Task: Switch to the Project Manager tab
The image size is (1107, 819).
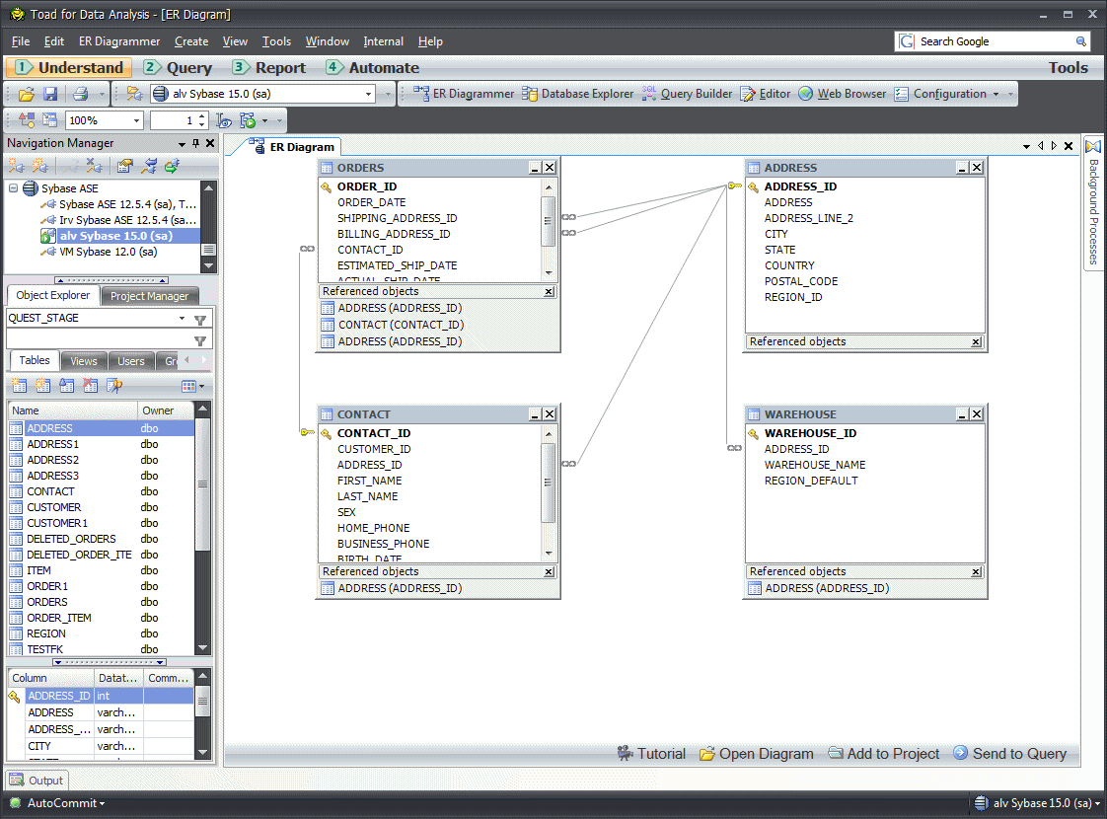Action: [149, 296]
